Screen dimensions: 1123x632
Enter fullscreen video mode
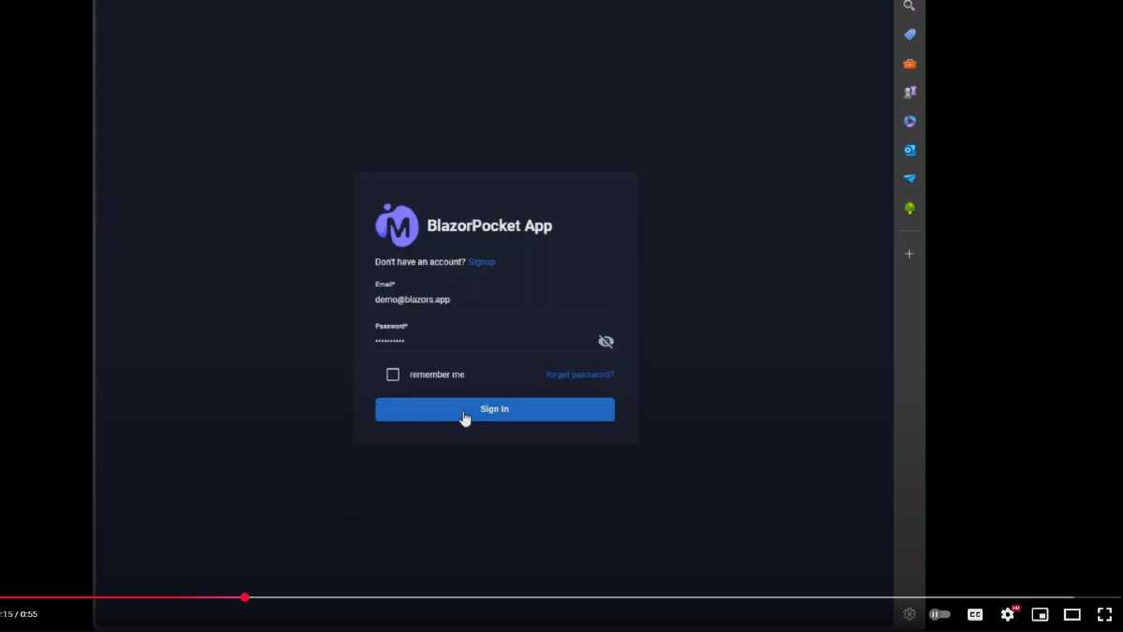pyautogui.click(x=1104, y=614)
